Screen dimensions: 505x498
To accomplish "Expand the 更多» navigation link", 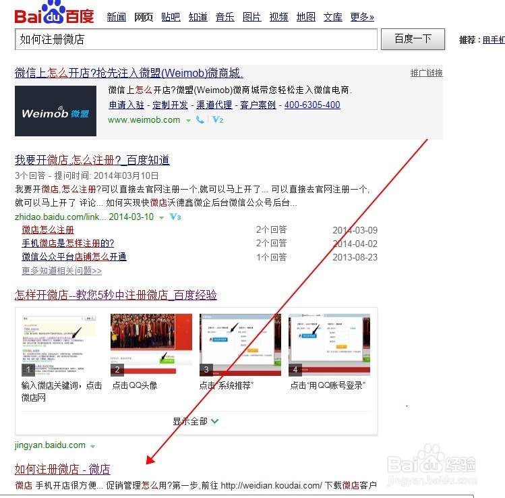I will click(x=362, y=17).
